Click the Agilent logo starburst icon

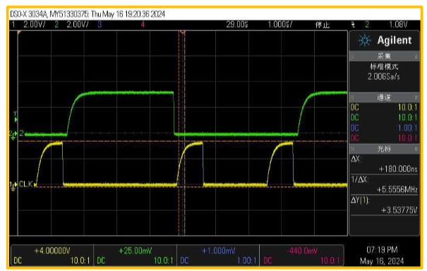(364, 41)
